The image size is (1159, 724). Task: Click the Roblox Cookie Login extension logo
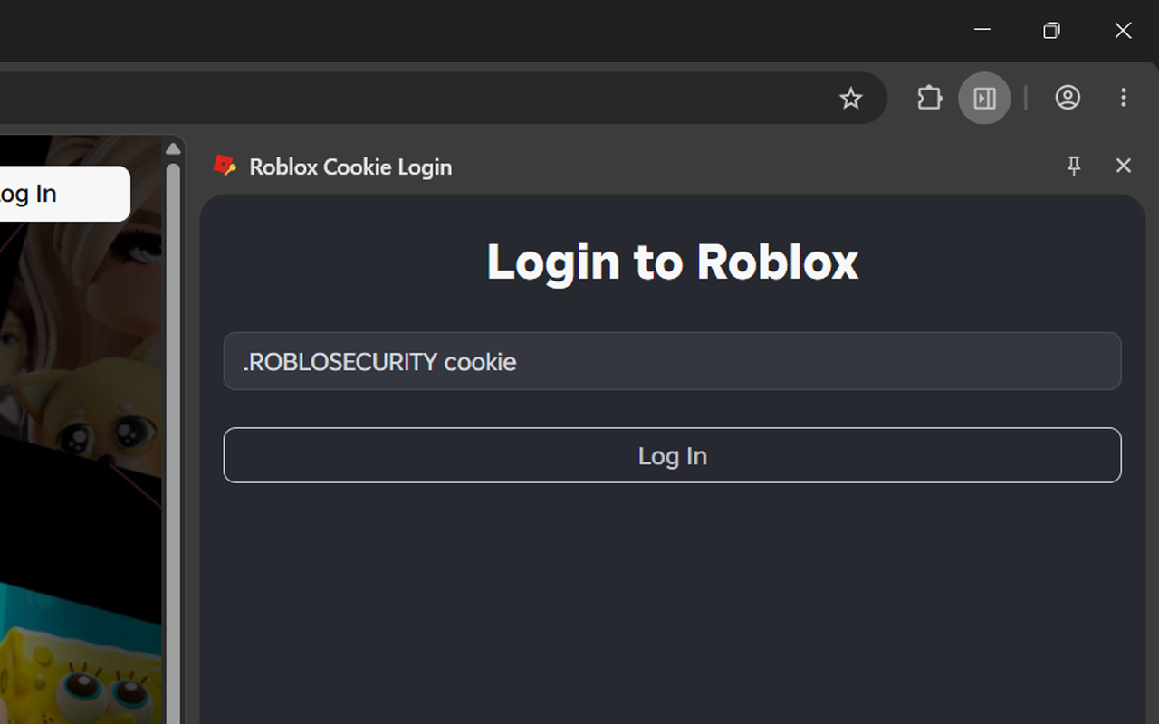225,166
